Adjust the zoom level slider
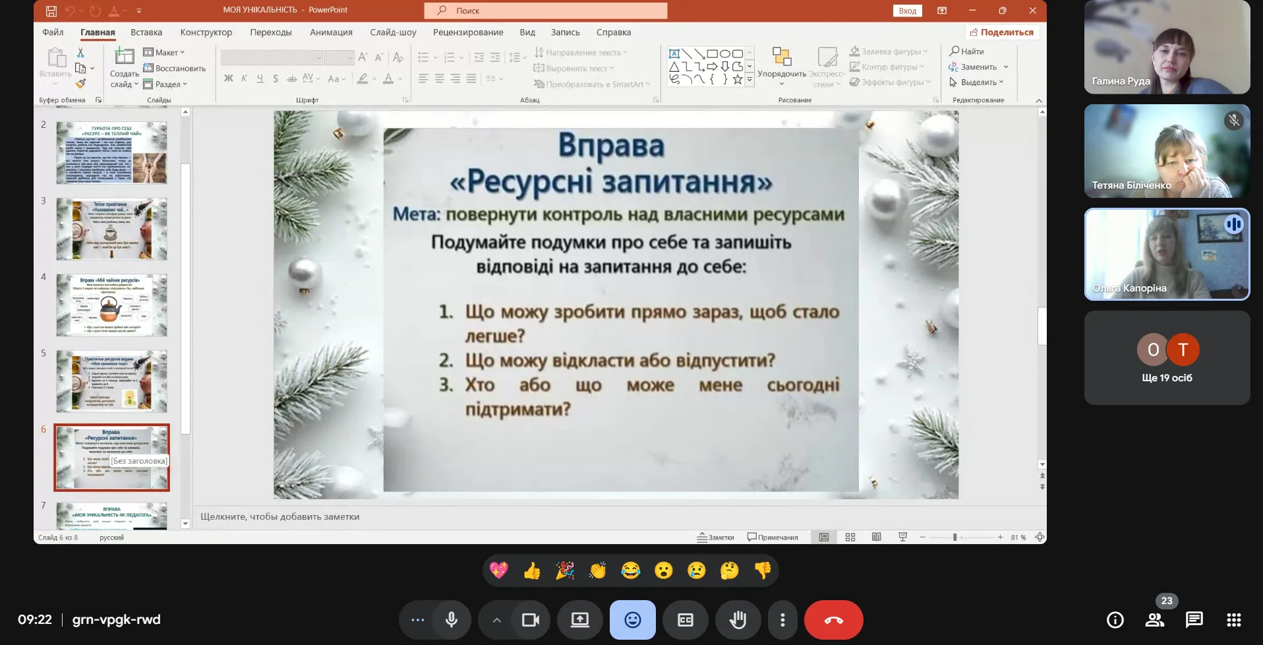This screenshot has width=1263, height=645. 955,537
